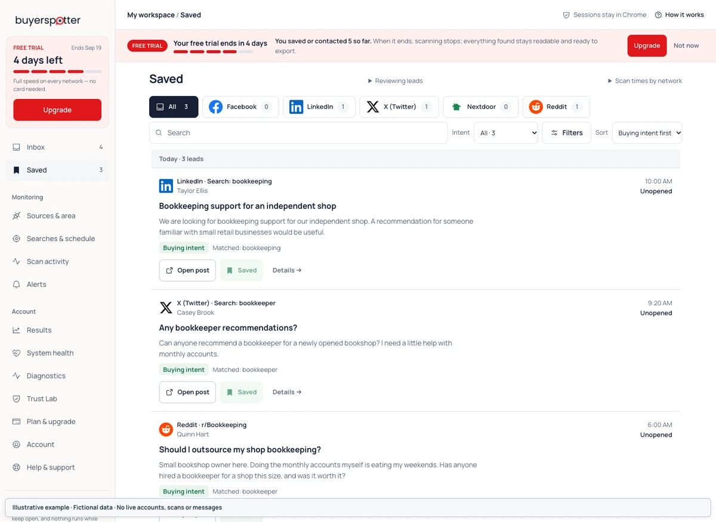
Task: Click the Scan activity pulse icon
Action: tap(17, 261)
